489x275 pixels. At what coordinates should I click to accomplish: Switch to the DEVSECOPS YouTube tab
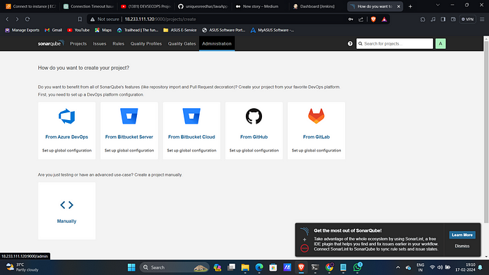[146, 6]
